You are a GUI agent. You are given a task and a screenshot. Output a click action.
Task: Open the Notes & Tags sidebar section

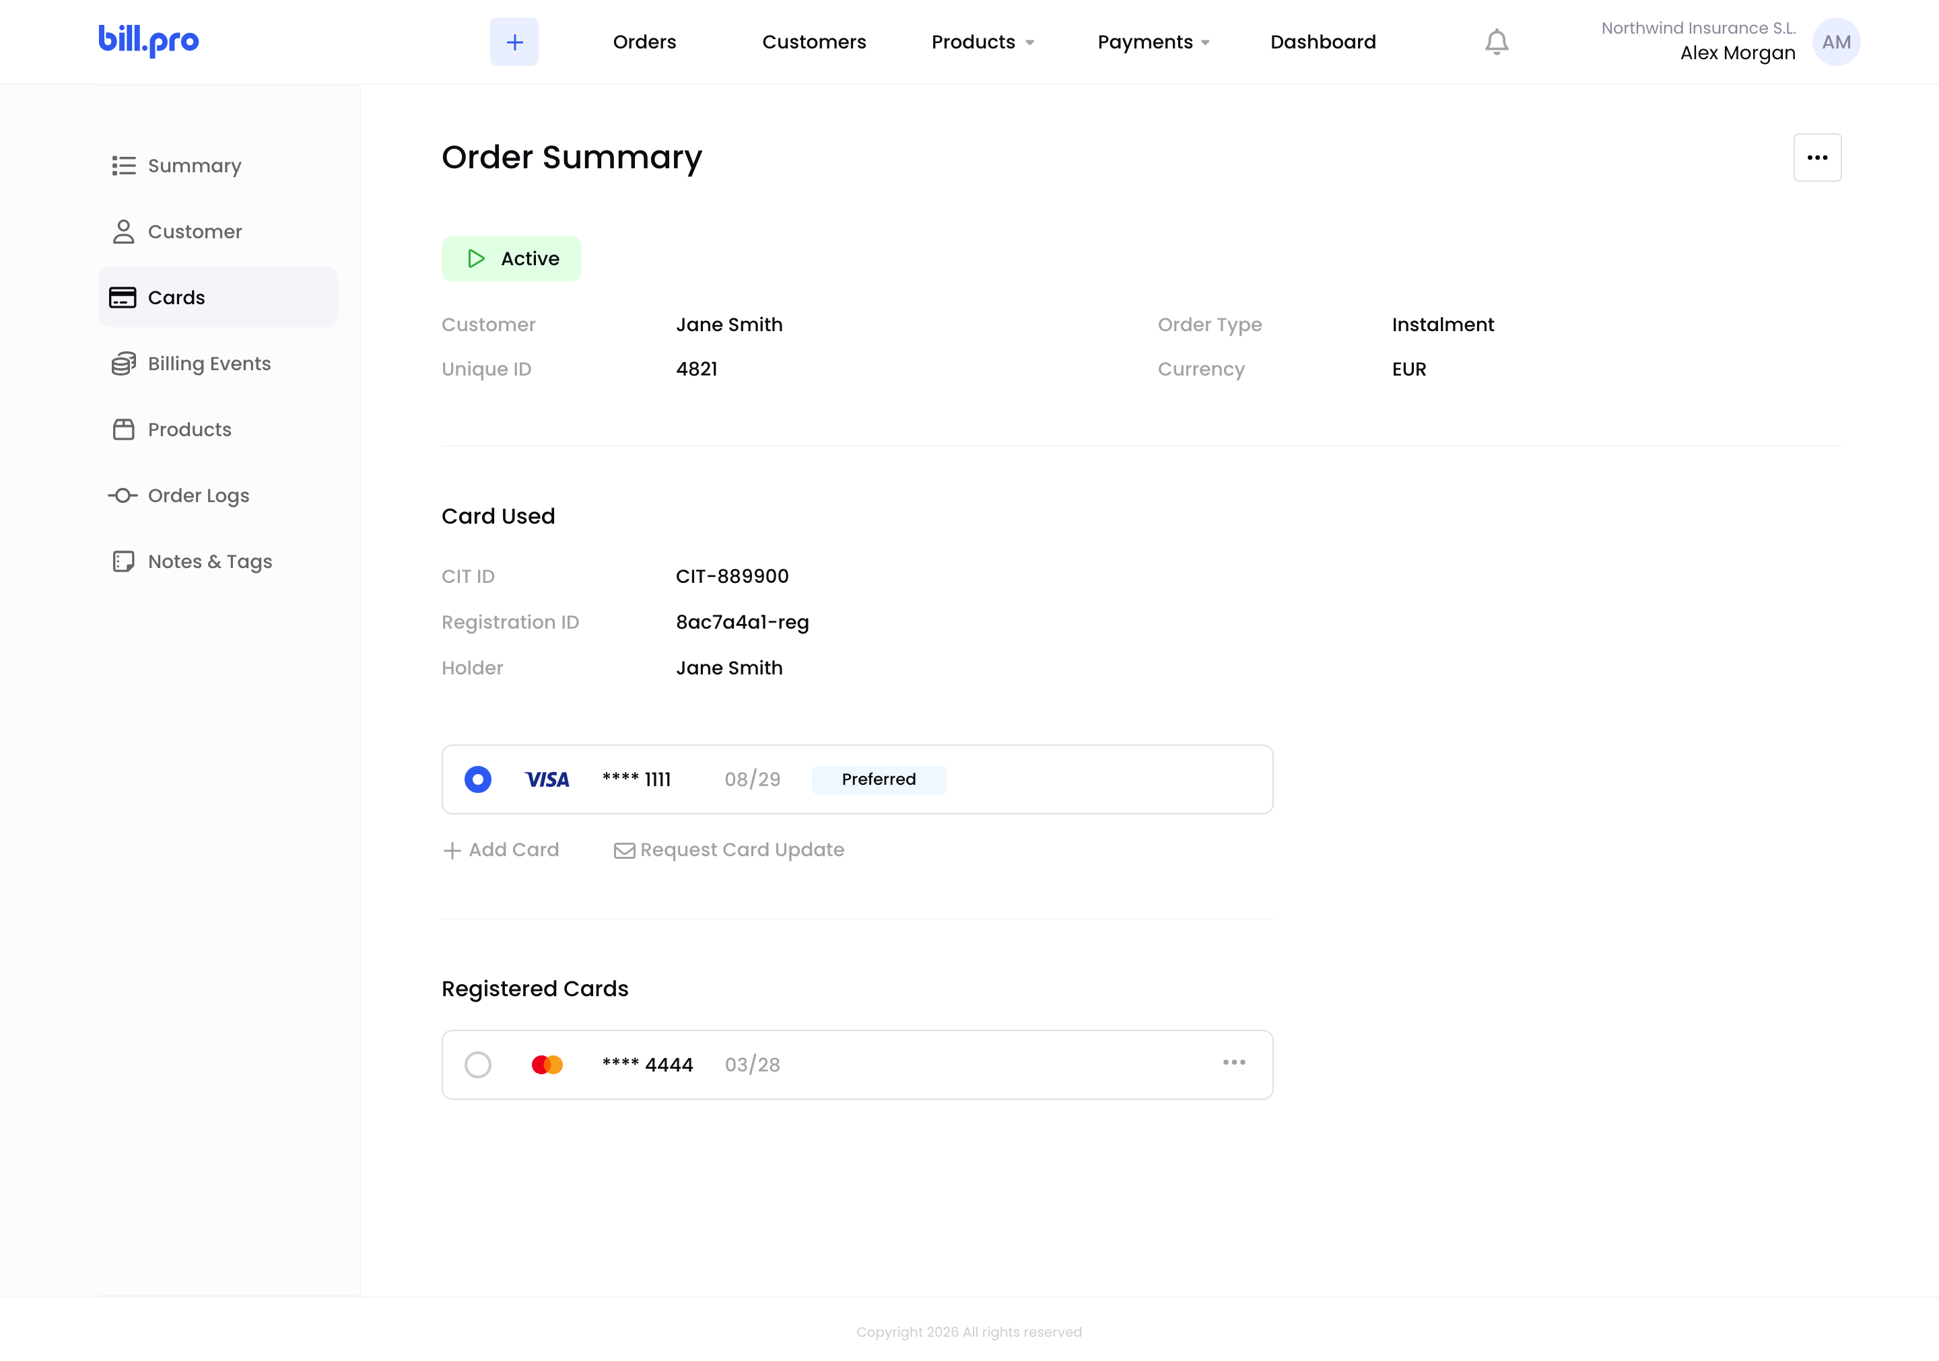(x=218, y=561)
